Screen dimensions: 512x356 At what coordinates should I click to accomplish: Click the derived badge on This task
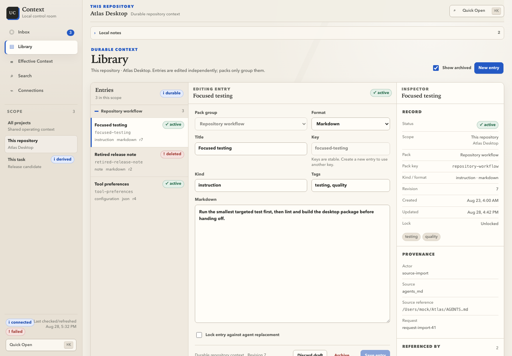[x=63, y=159]
